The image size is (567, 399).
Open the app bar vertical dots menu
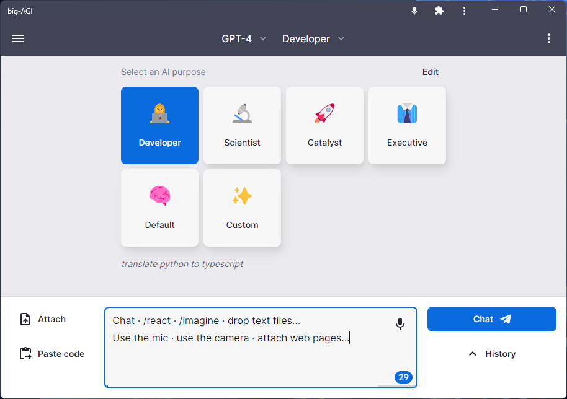point(549,38)
